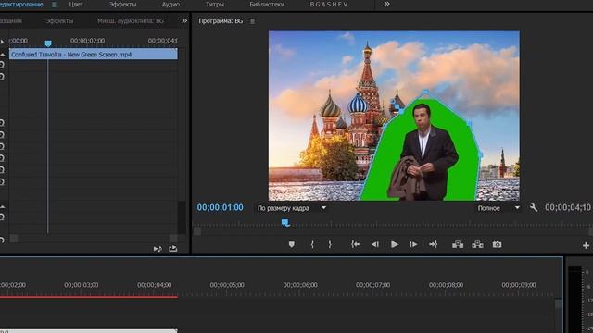Click the blue playhead on Program monitor scrubber

pyautogui.click(x=285, y=223)
